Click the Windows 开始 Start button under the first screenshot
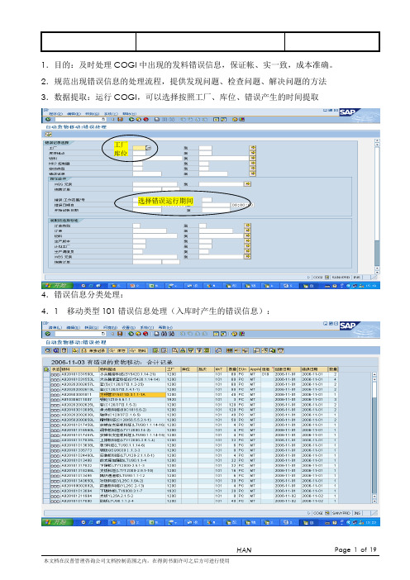 pos(57,286)
